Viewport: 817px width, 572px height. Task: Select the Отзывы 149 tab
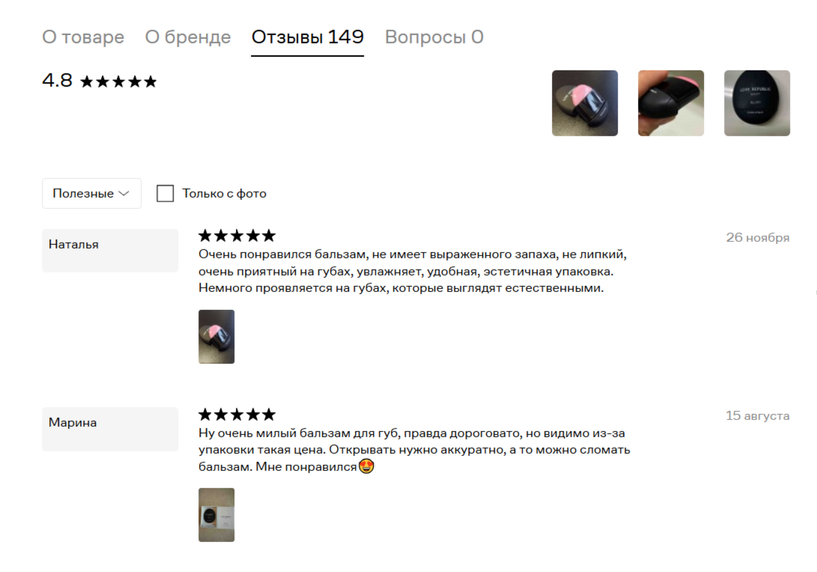[x=308, y=37]
